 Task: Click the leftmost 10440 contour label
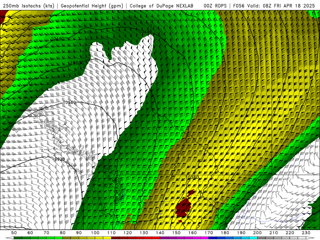click(x=57, y=38)
